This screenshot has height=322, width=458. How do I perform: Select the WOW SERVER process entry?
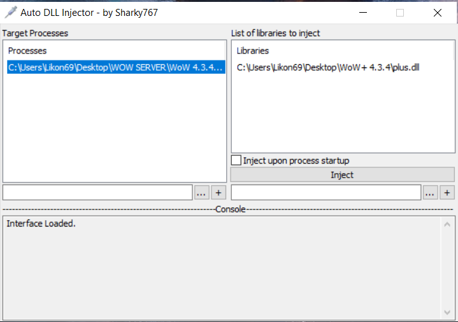(x=116, y=67)
